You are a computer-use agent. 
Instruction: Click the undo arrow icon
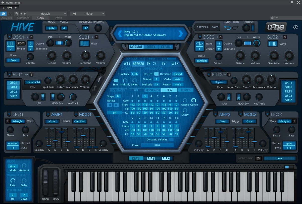coord(227,28)
